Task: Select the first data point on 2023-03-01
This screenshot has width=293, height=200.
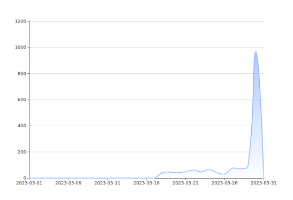Action: 29,178
